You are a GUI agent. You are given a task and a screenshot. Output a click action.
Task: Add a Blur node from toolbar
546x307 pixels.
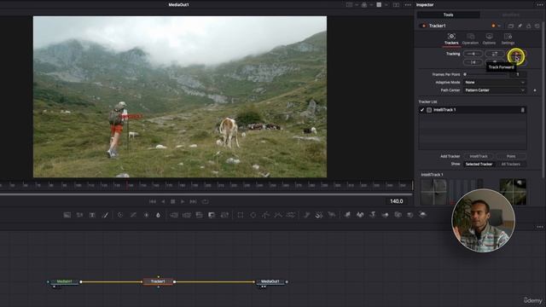(x=159, y=215)
